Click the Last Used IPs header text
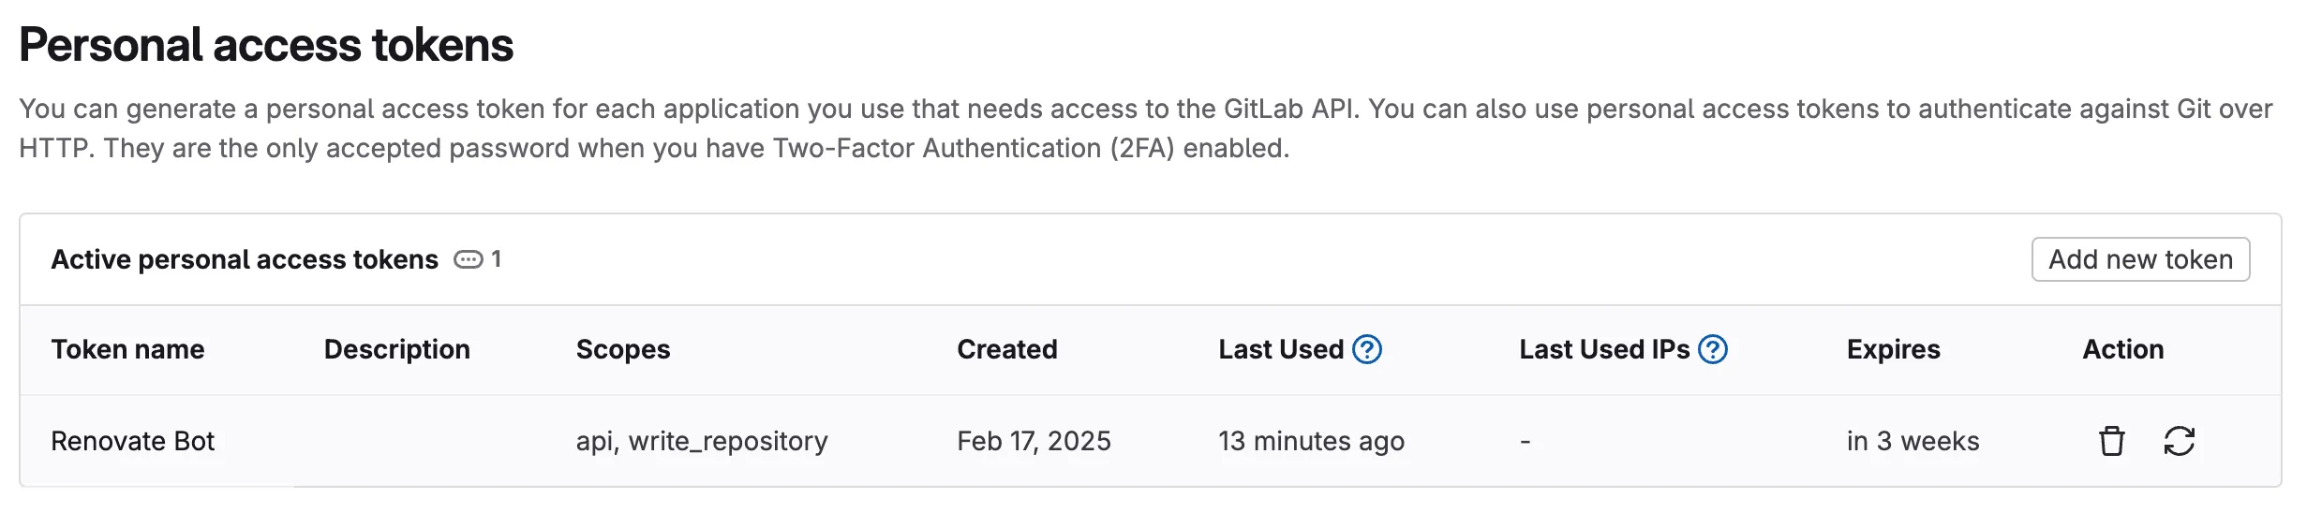2307x513 pixels. (x=1603, y=349)
